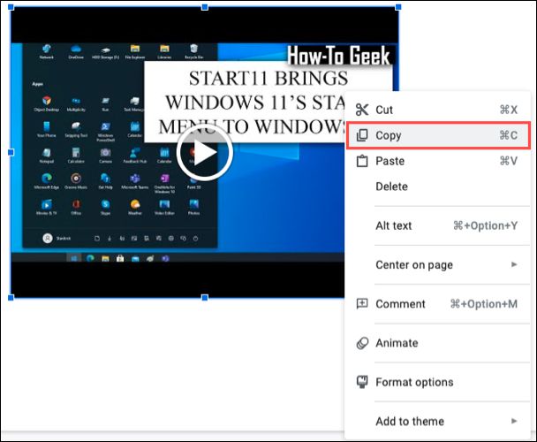The image size is (537, 442).
Task: Choose Cut from the context menu
Action: tap(438, 110)
